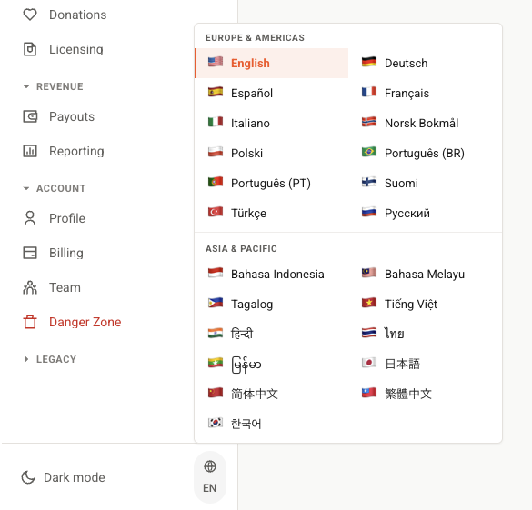Toggle Dark mode label
This screenshot has width=532, height=510.
[75, 477]
